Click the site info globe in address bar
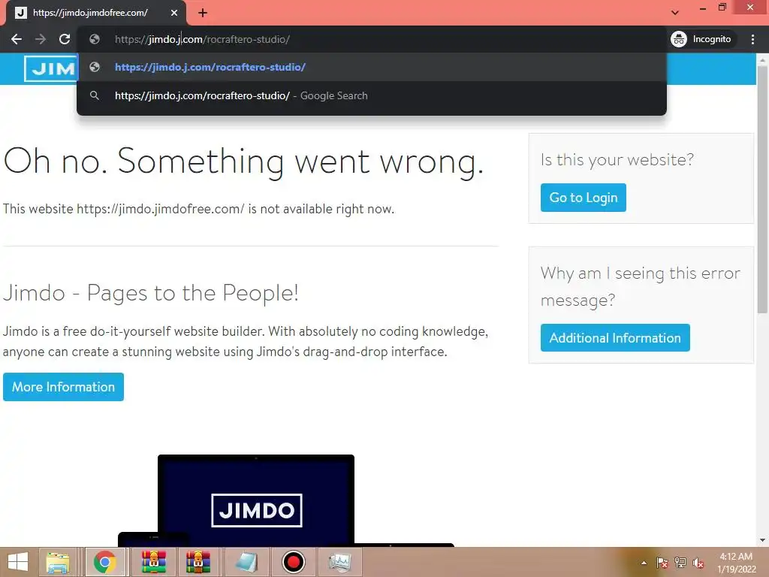 tap(95, 39)
